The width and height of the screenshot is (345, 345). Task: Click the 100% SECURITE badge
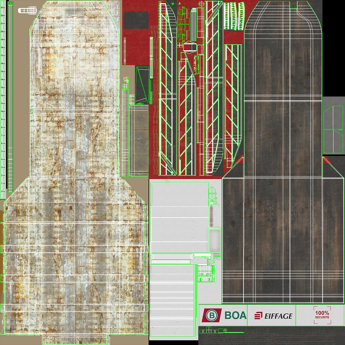click(x=322, y=315)
